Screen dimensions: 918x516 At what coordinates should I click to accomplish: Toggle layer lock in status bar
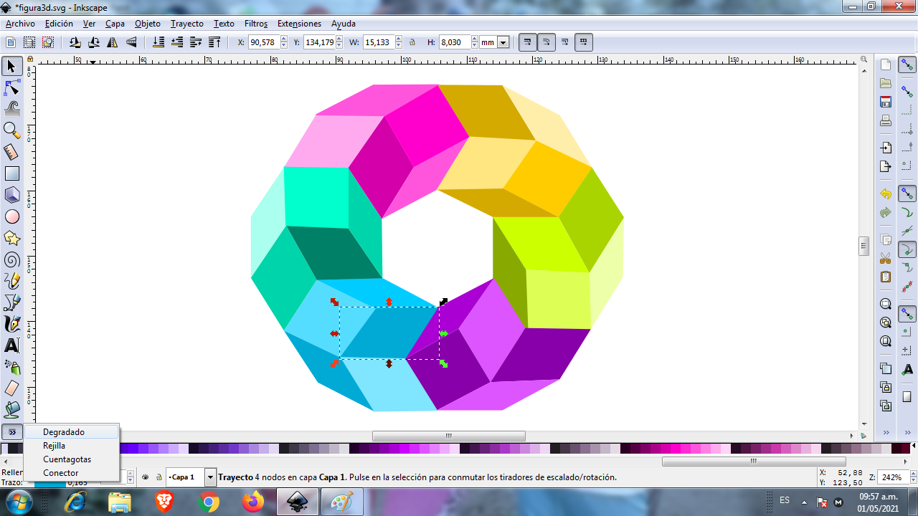click(158, 477)
